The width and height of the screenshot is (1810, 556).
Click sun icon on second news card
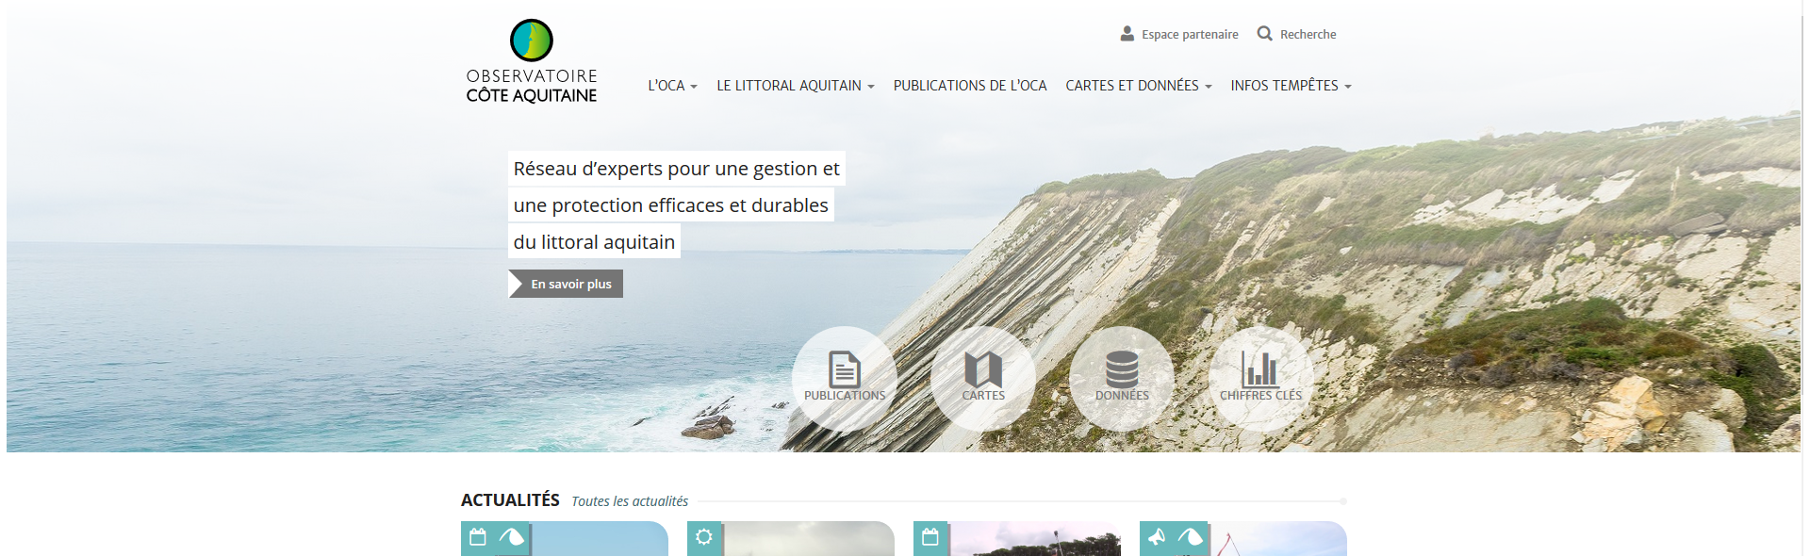704,537
